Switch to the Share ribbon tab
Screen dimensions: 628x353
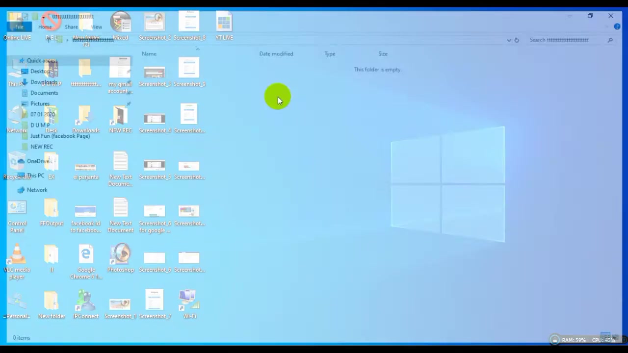[71, 27]
